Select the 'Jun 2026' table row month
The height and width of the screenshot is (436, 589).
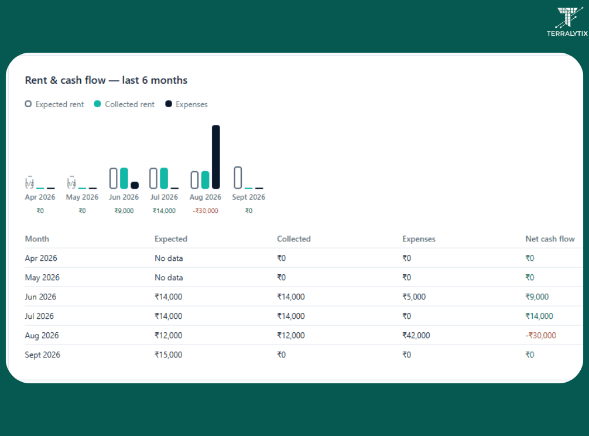[x=40, y=297]
